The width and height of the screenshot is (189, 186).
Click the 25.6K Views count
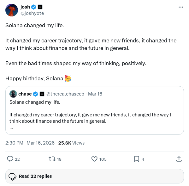point(71,143)
